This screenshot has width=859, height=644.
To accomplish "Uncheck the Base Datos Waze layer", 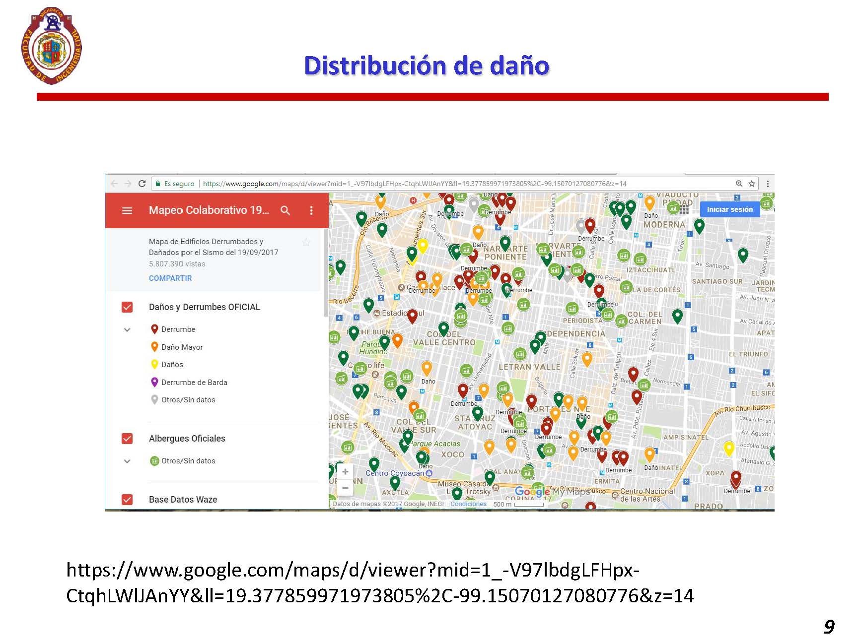I will tap(127, 500).
